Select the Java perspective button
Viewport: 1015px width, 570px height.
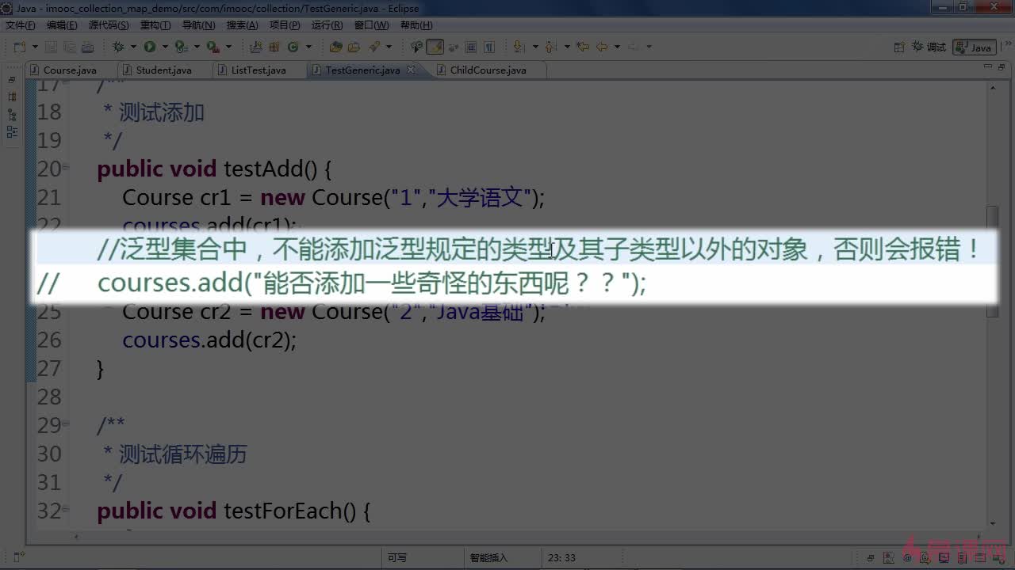point(975,47)
